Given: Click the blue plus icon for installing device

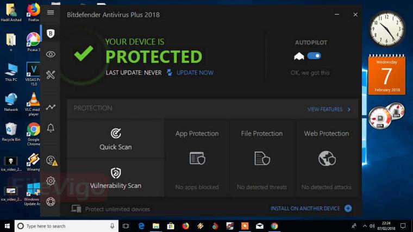Looking at the screenshot, I should [348, 209].
